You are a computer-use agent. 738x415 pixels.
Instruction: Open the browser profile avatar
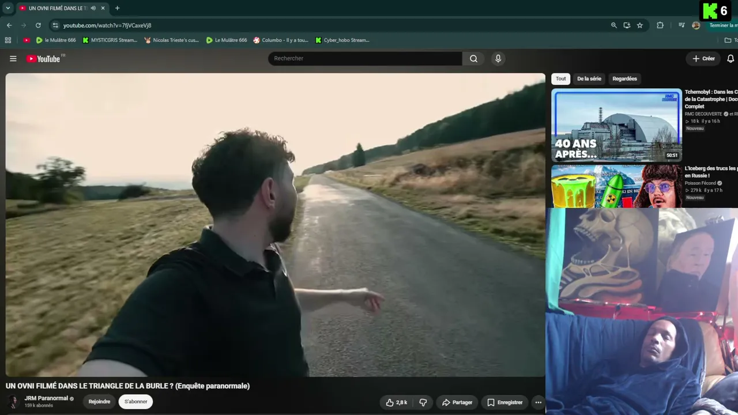coord(696,25)
